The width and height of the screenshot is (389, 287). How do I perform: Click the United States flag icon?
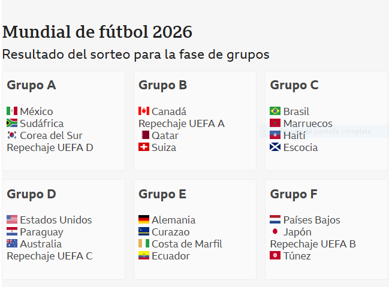tap(12, 220)
